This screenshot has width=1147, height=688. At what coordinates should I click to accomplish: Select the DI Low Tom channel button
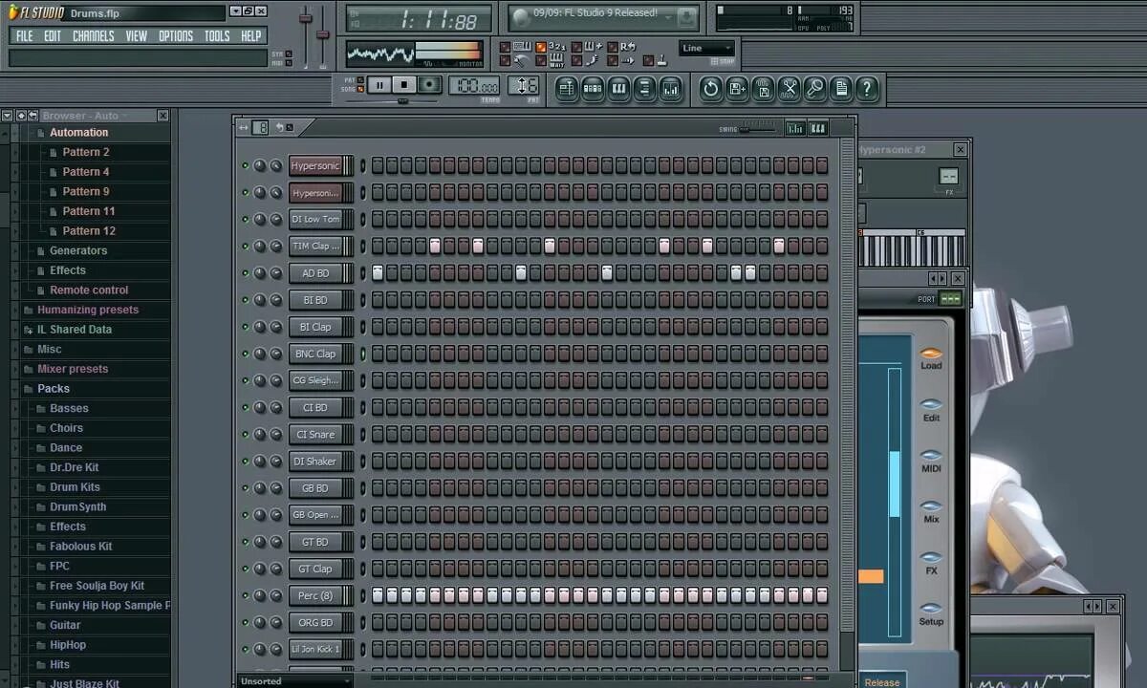point(315,220)
